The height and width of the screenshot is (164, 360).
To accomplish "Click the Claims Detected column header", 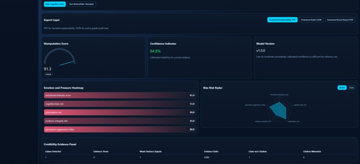I will 53,152.
